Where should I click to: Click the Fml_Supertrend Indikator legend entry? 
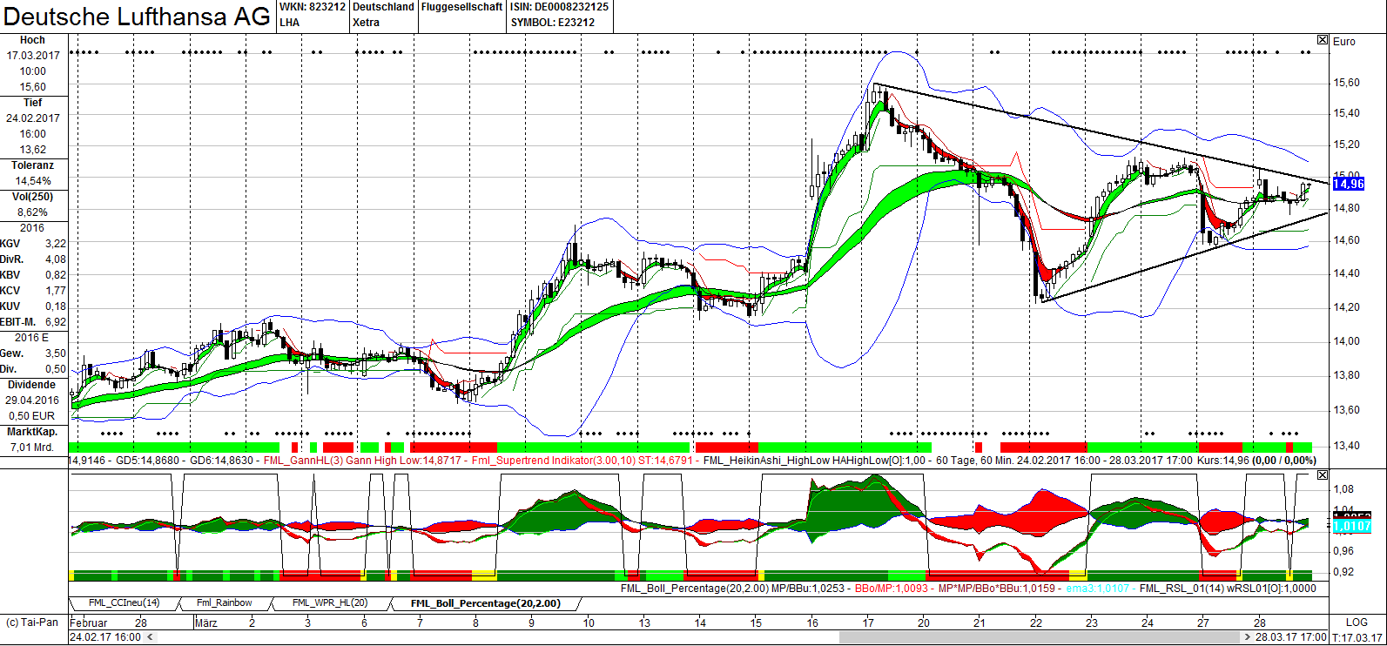coord(582,461)
